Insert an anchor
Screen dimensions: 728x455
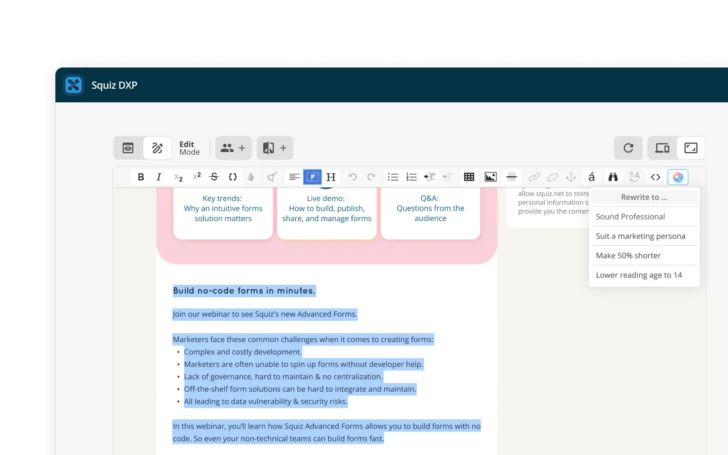pos(571,177)
